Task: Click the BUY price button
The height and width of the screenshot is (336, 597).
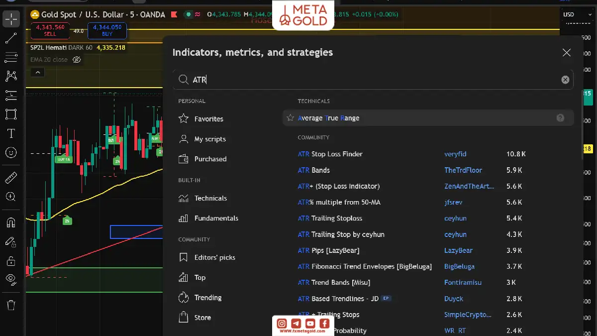Action: 107,31
